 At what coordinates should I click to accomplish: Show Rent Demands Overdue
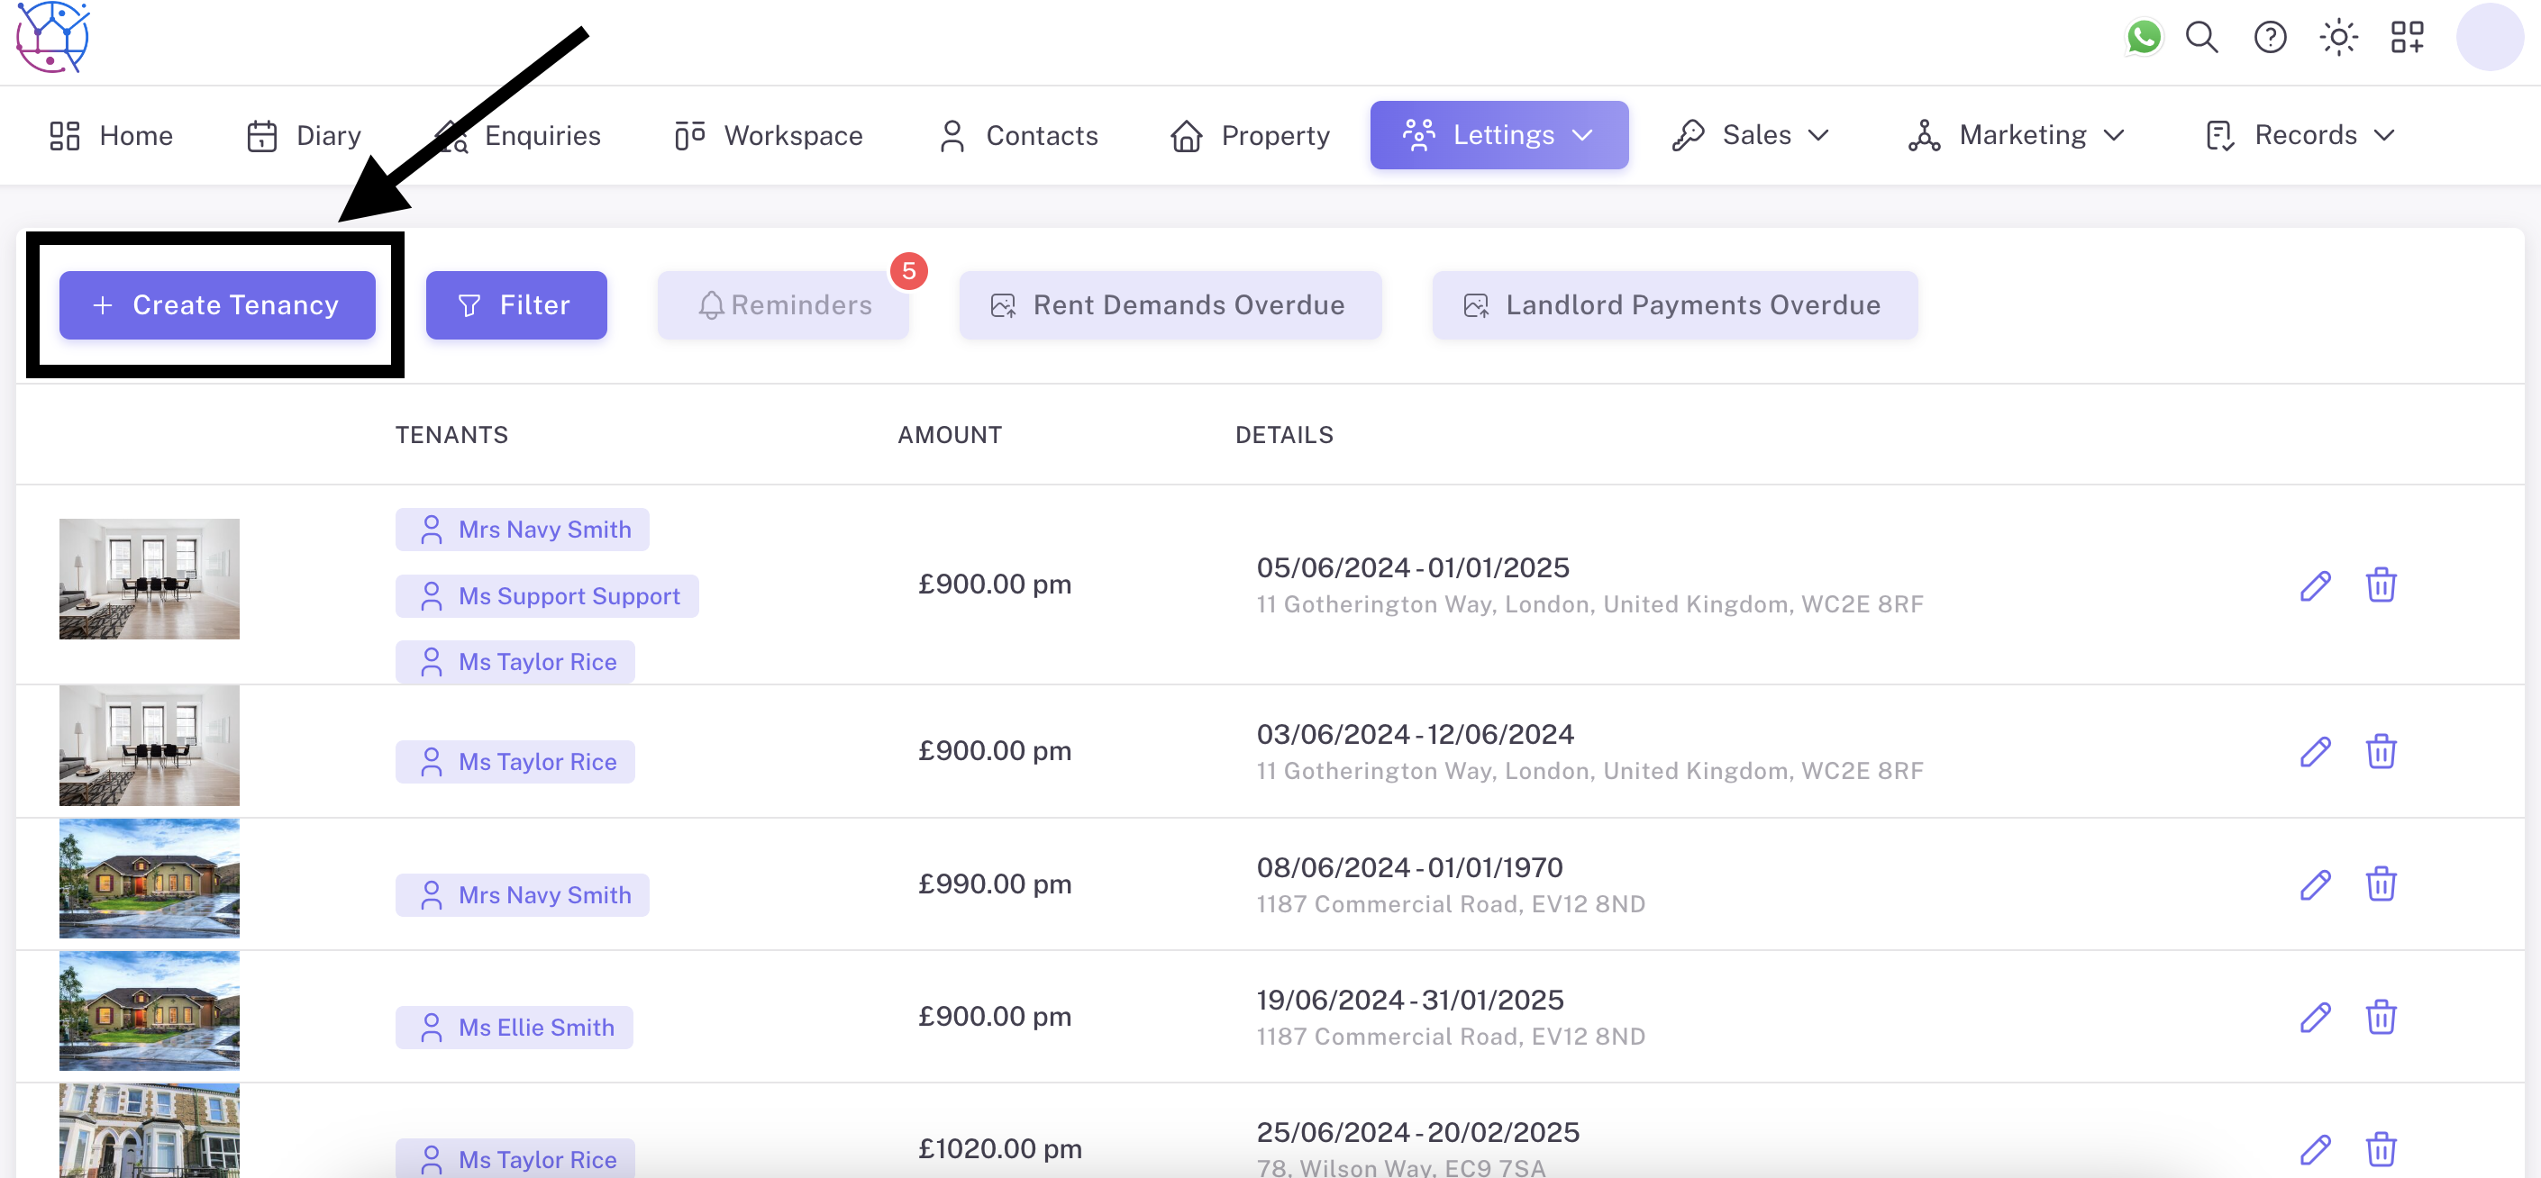1170,305
